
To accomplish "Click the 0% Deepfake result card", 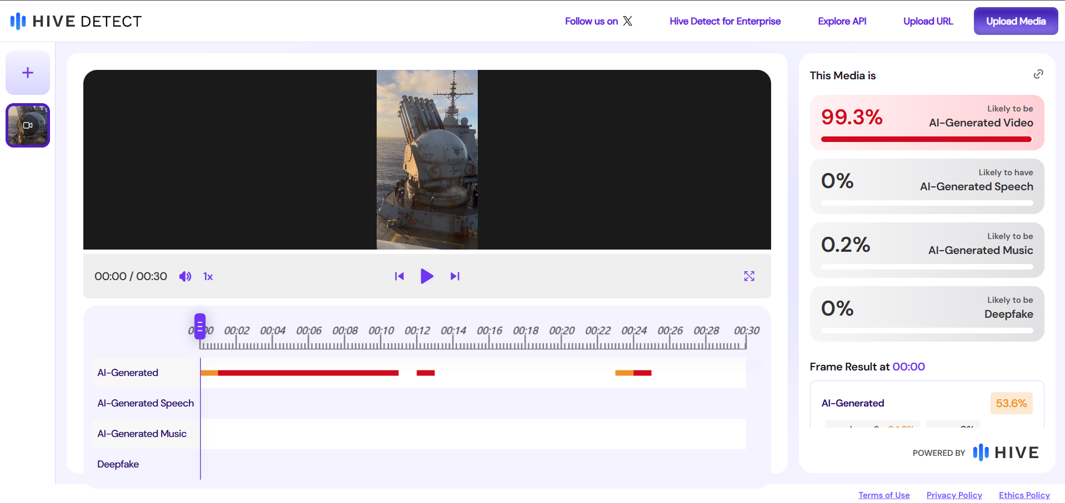I will coord(927,314).
